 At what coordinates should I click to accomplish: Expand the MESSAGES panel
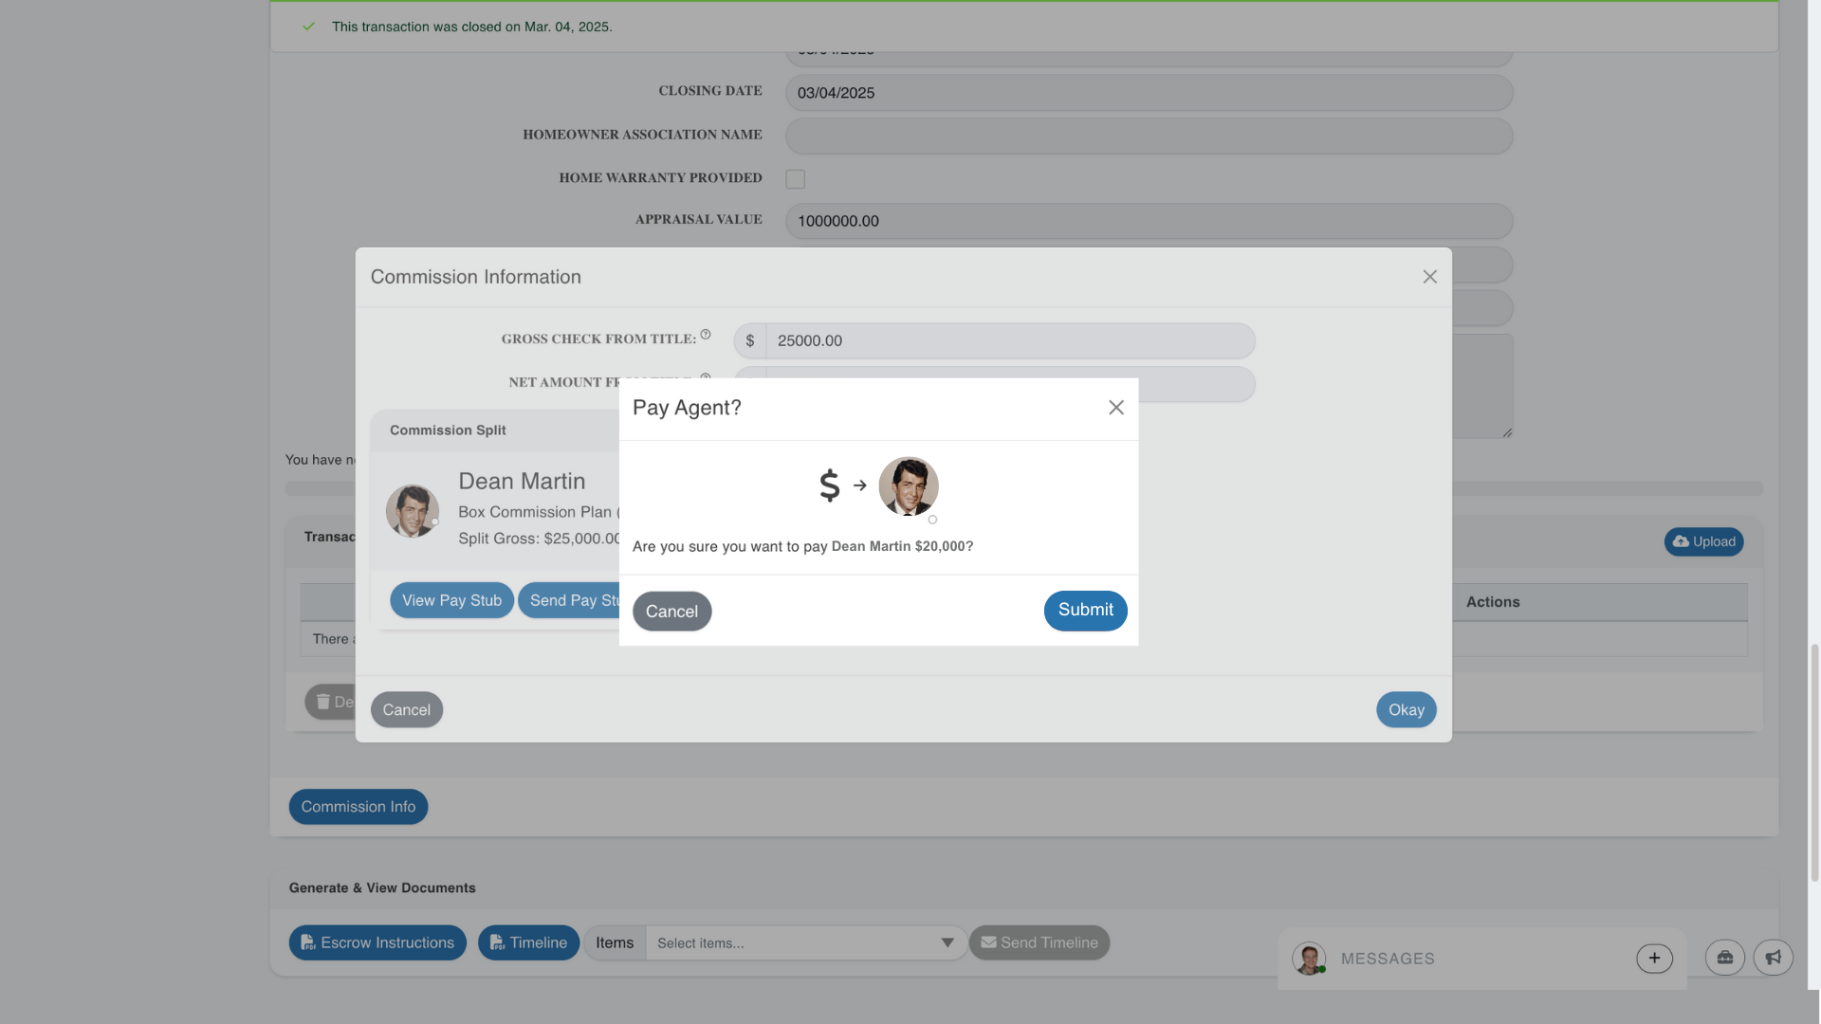point(1388,959)
